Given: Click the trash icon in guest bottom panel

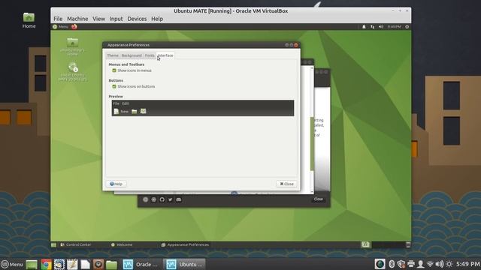Looking at the screenshot, I should coord(408,244).
